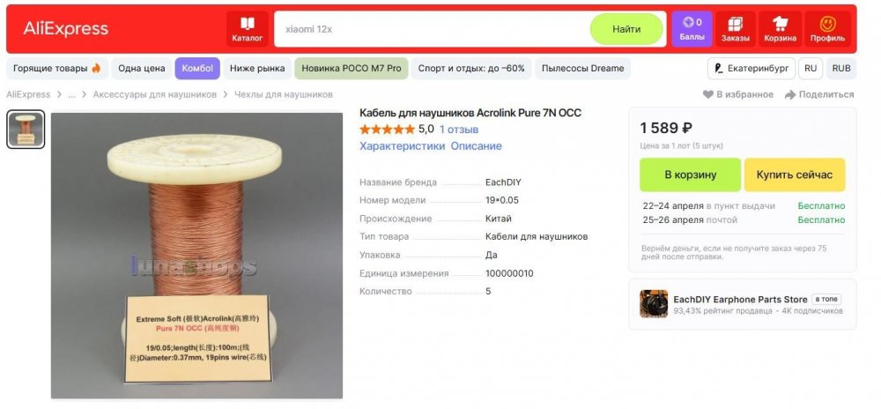This screenshot has height=409, width=881.
Task: Select Екатеринбург delivery city
Action: 751,68
